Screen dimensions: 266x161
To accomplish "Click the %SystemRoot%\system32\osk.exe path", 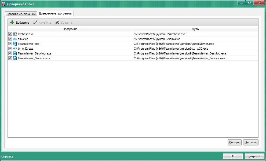I will [157, 39].
